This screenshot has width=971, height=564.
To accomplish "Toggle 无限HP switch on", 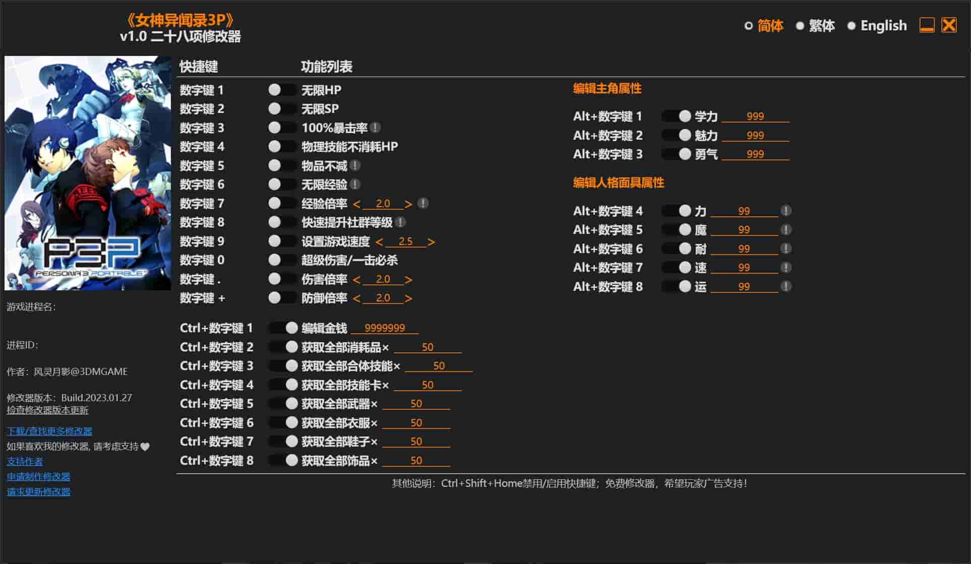I will coord(281,90).
